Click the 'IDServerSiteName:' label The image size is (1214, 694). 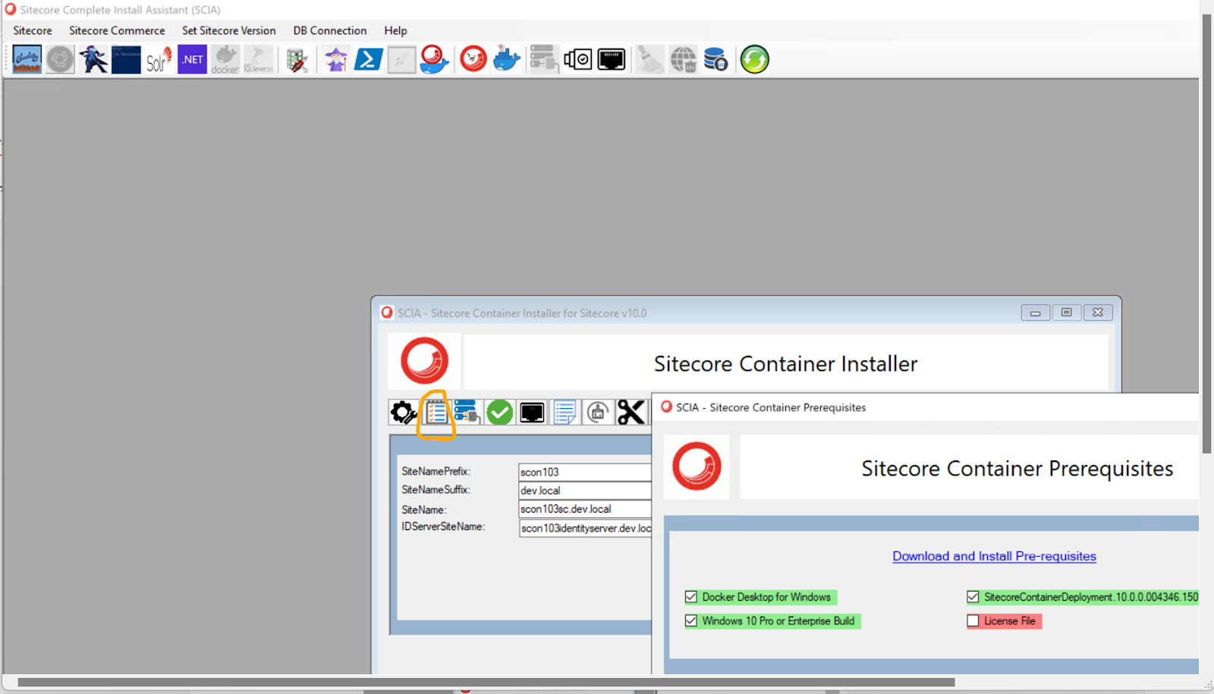[x=443, y=526]
